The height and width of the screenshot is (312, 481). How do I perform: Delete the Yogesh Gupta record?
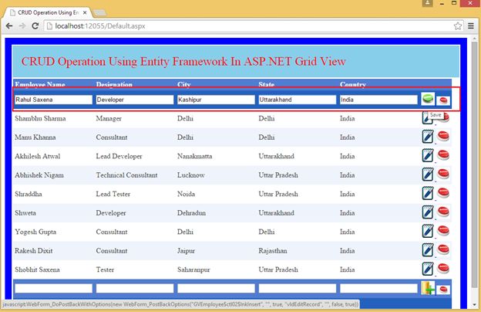[x=443, y=231]
